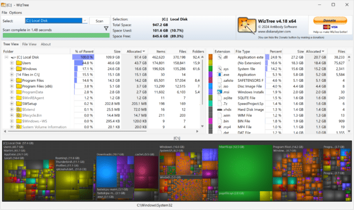Click the Program Files folder icon
Viewport: 354px width, 210px height.
19,81
